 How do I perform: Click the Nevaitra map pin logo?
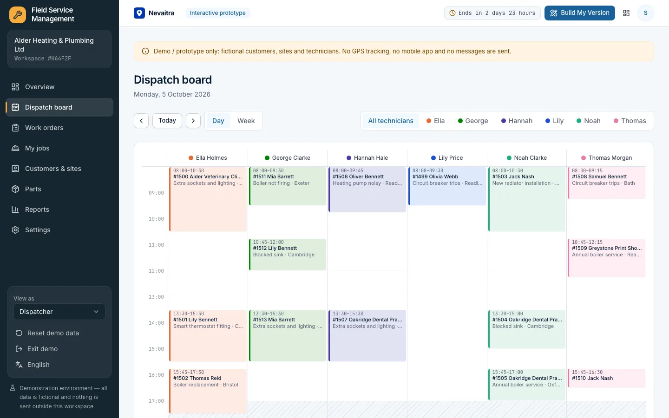[139, 13]
